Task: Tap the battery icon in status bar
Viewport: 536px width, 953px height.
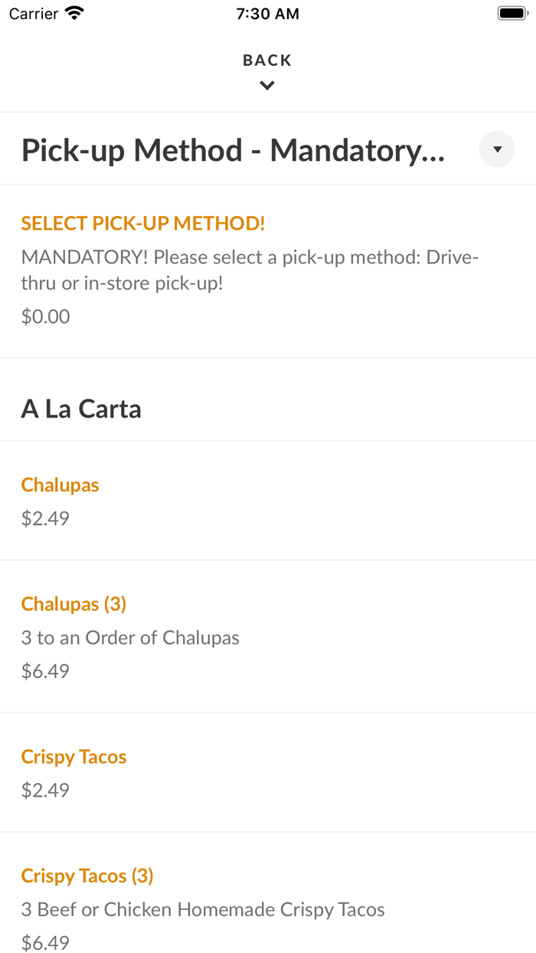Action: (512, 13)
